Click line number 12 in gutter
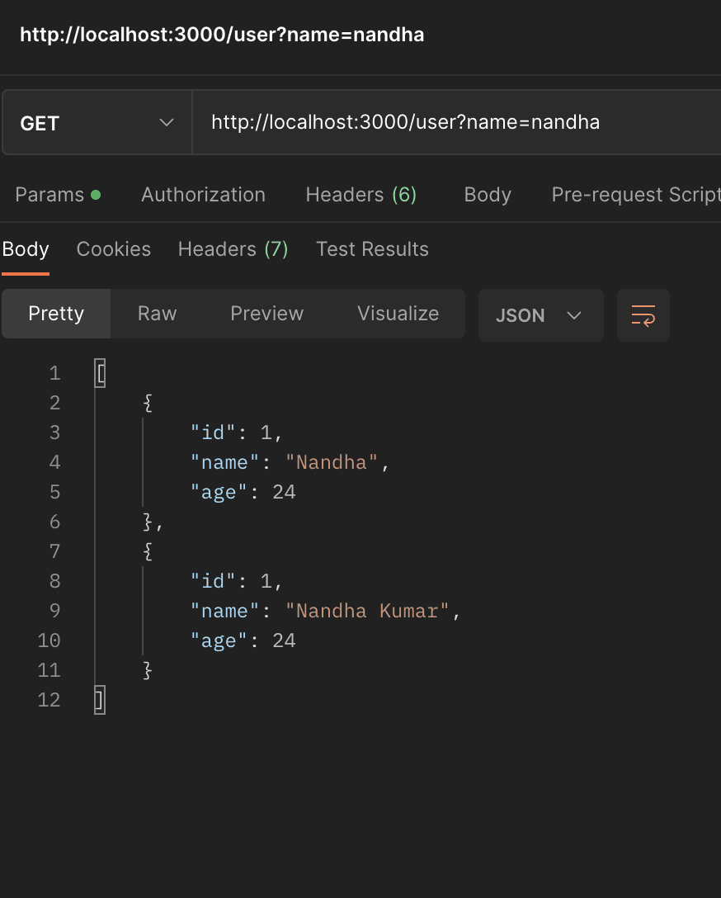The width and height of the screenshot is (721, 898). [x=49, y=700]
